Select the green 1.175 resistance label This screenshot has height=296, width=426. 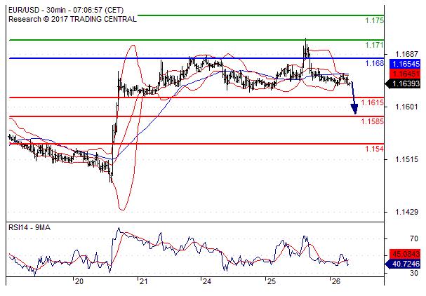(x=374, y=20)
